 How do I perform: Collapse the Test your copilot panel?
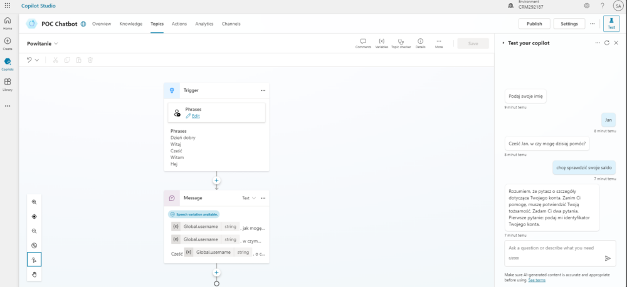[x=503, y=43]
